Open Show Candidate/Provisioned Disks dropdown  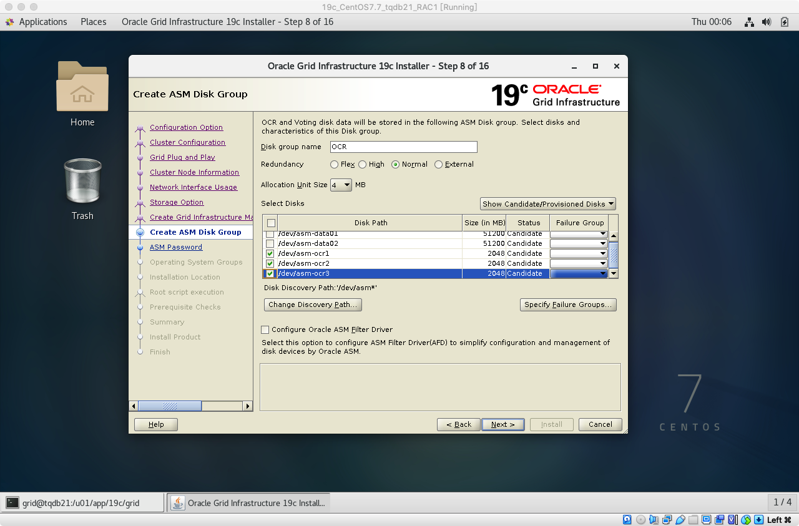click(x=547, y=204)
